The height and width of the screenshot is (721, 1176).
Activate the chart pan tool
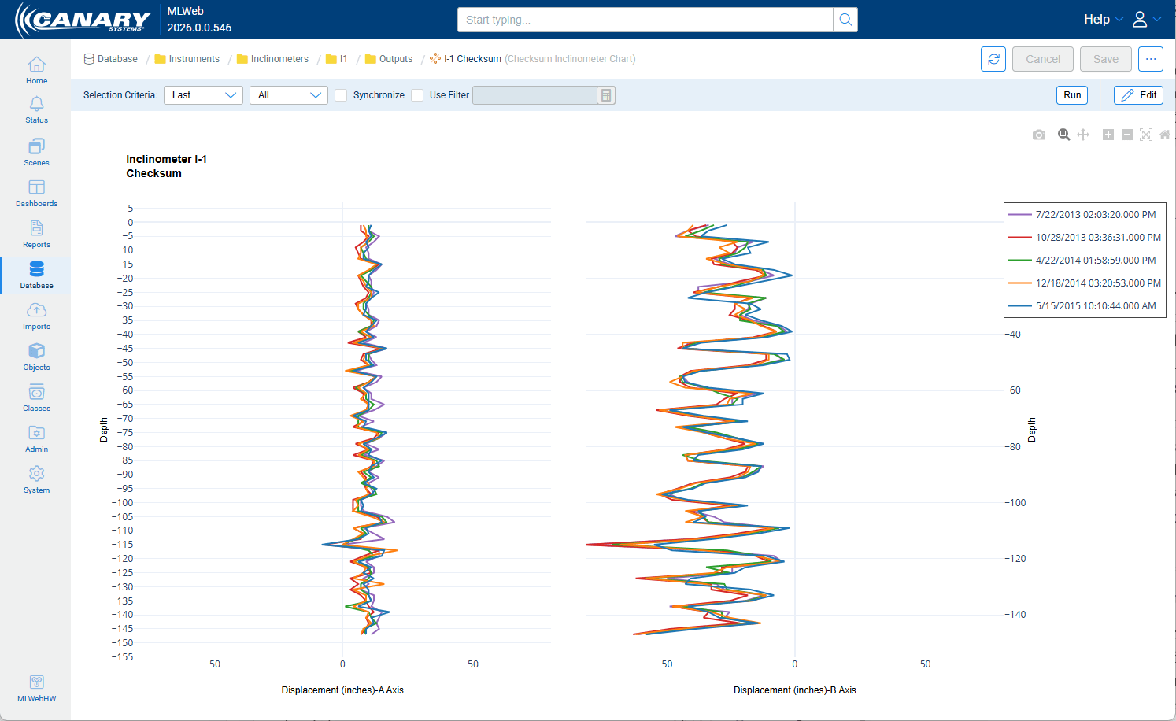[x=1083, y=135]
